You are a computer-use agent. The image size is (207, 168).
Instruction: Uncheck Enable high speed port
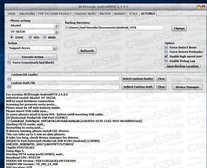pyautogui.click(x=166, y=56)
